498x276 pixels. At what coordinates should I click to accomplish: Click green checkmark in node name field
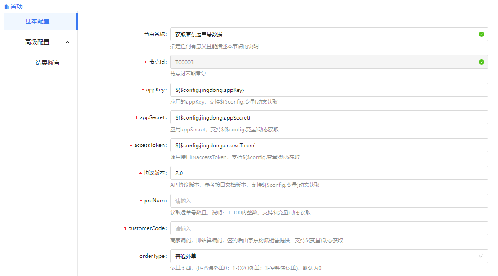click(481, 34)
